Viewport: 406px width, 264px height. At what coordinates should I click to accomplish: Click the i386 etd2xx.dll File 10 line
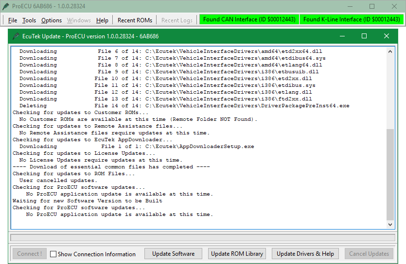(166, 79)
